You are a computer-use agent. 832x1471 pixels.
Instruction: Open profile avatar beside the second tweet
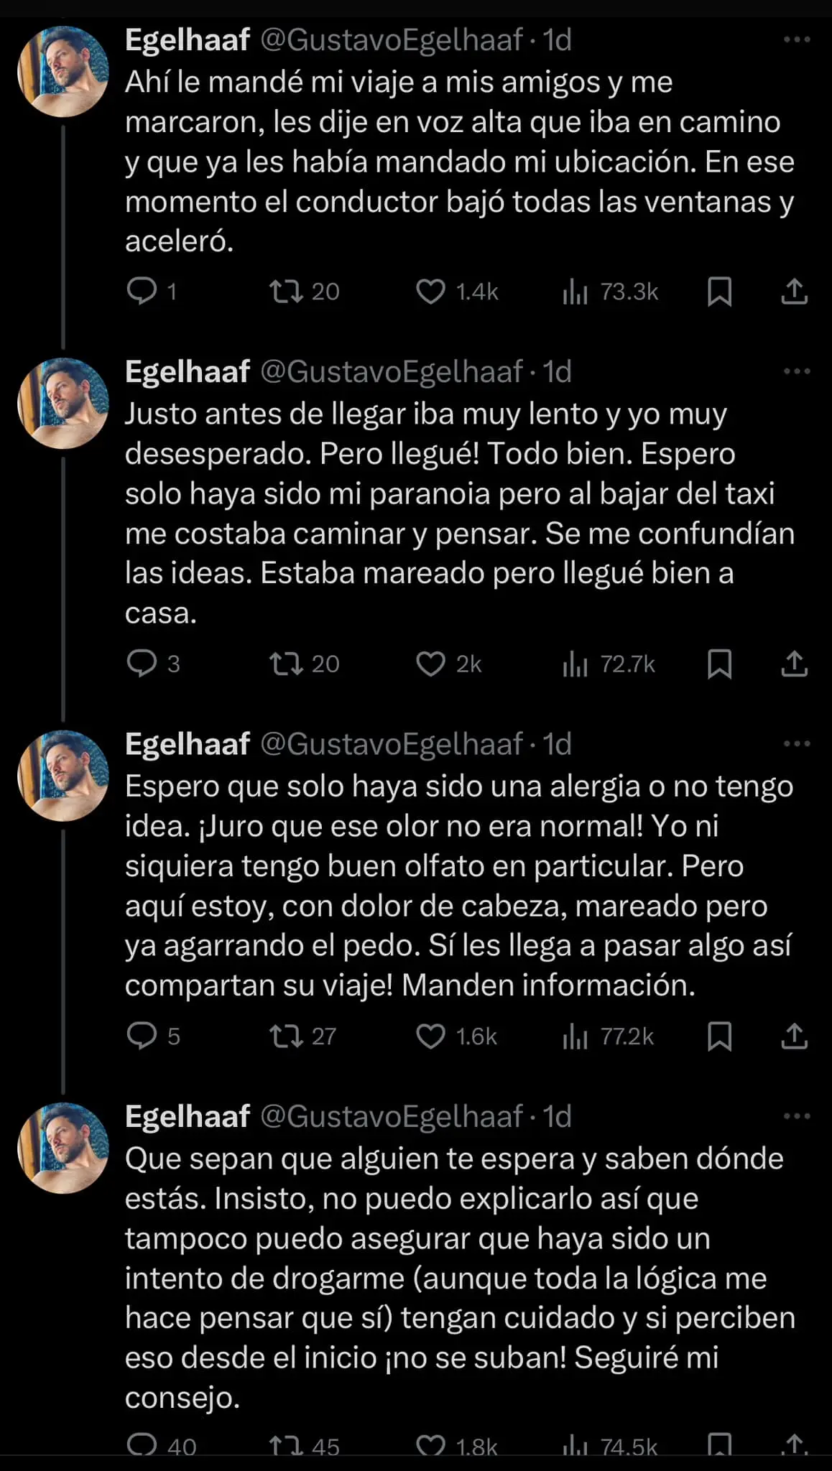coord(63,404)
